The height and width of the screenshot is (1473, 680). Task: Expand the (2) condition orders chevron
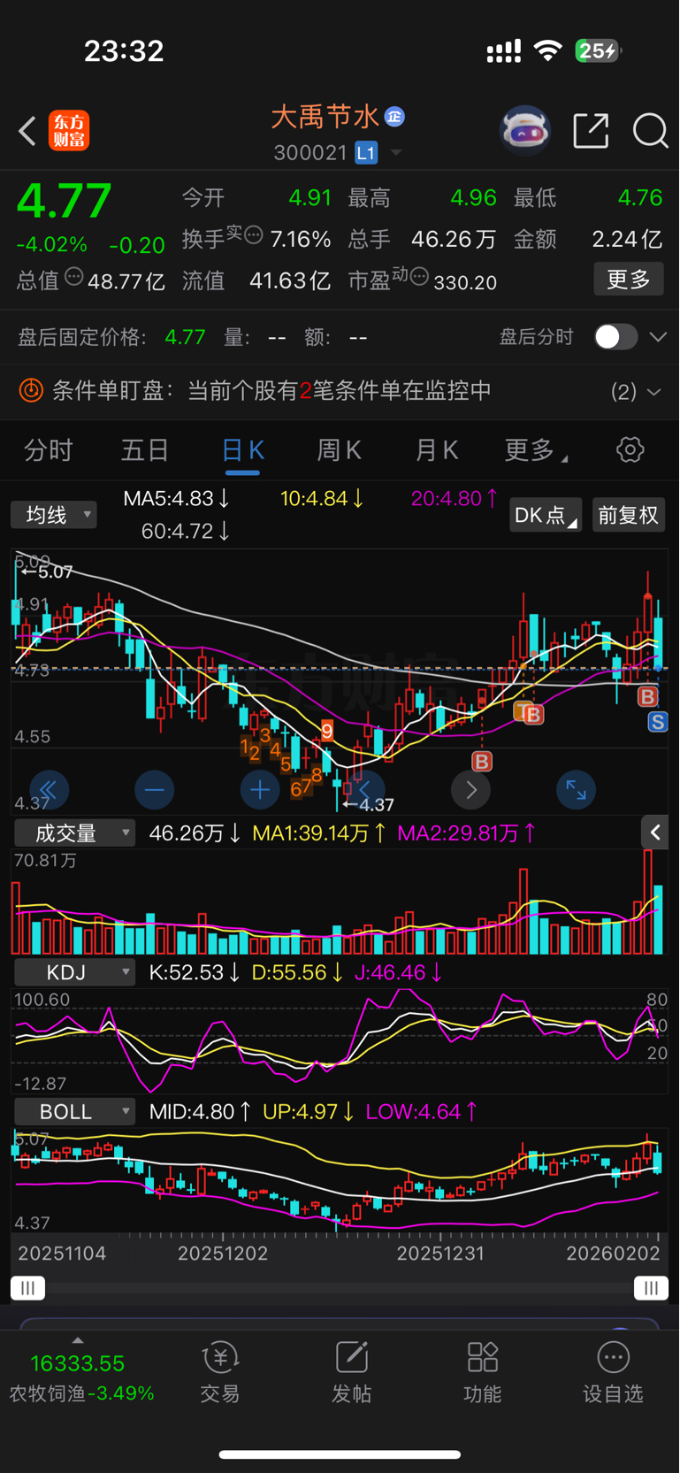point(654,391)
